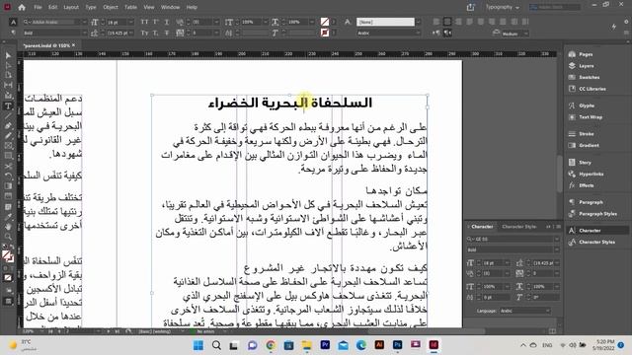
Task: Open the Typography workspace switcher
Action: tap(503, 7)
